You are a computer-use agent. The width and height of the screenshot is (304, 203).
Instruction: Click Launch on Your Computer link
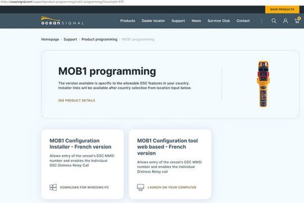[172, 187]
